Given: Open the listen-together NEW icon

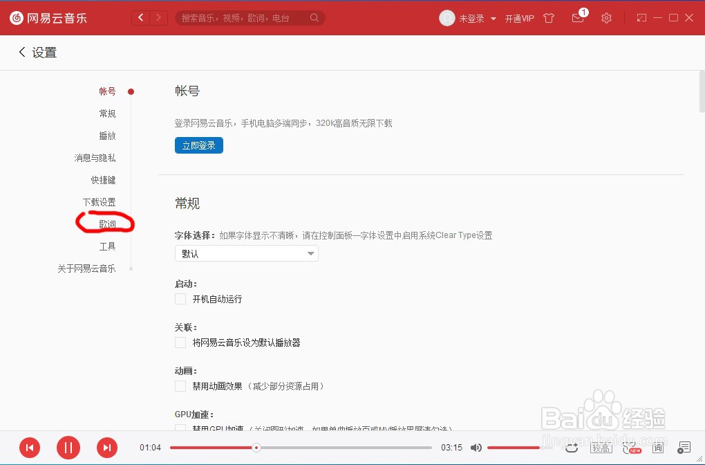Looking at the screenshot, I should click(631, 448).
